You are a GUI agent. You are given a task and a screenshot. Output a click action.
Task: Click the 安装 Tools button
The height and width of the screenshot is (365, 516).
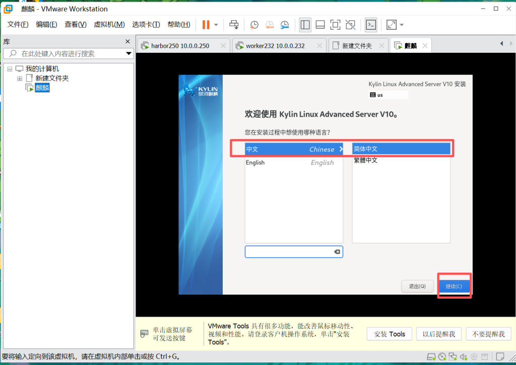[x=390, y=334]
